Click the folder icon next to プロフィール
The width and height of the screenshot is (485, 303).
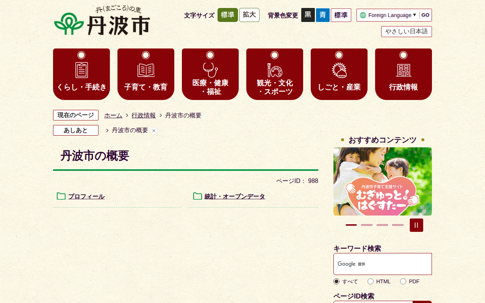pyautogui.click(x=61, y=196)
